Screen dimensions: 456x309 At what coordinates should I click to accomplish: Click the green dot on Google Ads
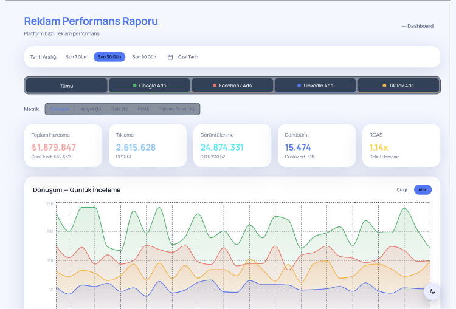134,86
